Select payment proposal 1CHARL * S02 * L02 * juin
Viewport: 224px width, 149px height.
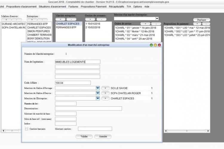coord(187,31)
